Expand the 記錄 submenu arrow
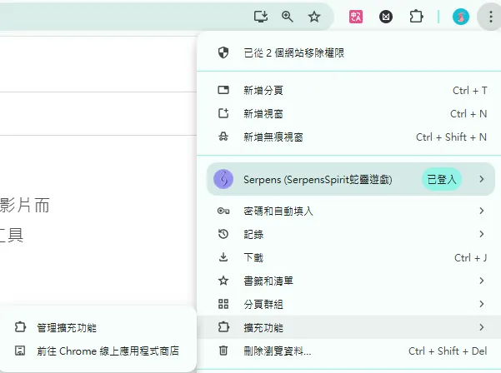The image size is (501, 373). pyautogui.click(x=482, y=234)
